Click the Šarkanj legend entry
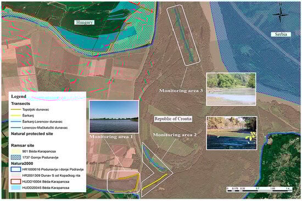This screenshot has width=302, height=201. 28,115
